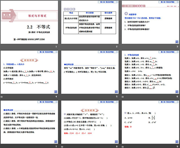Click the blue corner icon on slide 5
This screenshot has height=148, width=180.
point(116,91)
